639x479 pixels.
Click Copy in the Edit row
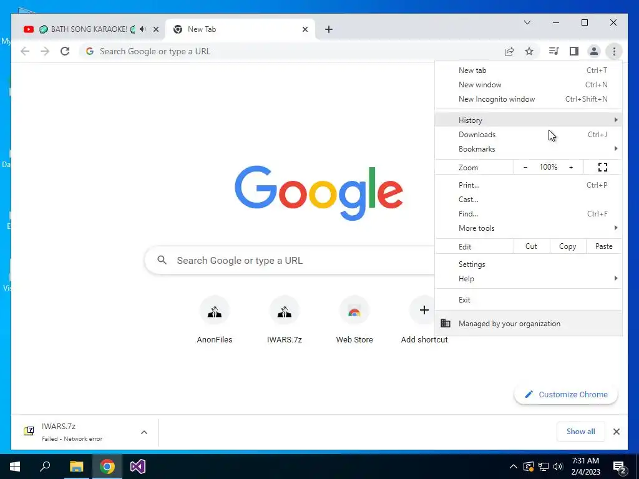[x=568, y=246]
